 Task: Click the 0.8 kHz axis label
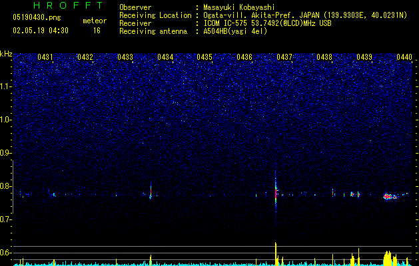pyautogui.click(x=6, y=186)
